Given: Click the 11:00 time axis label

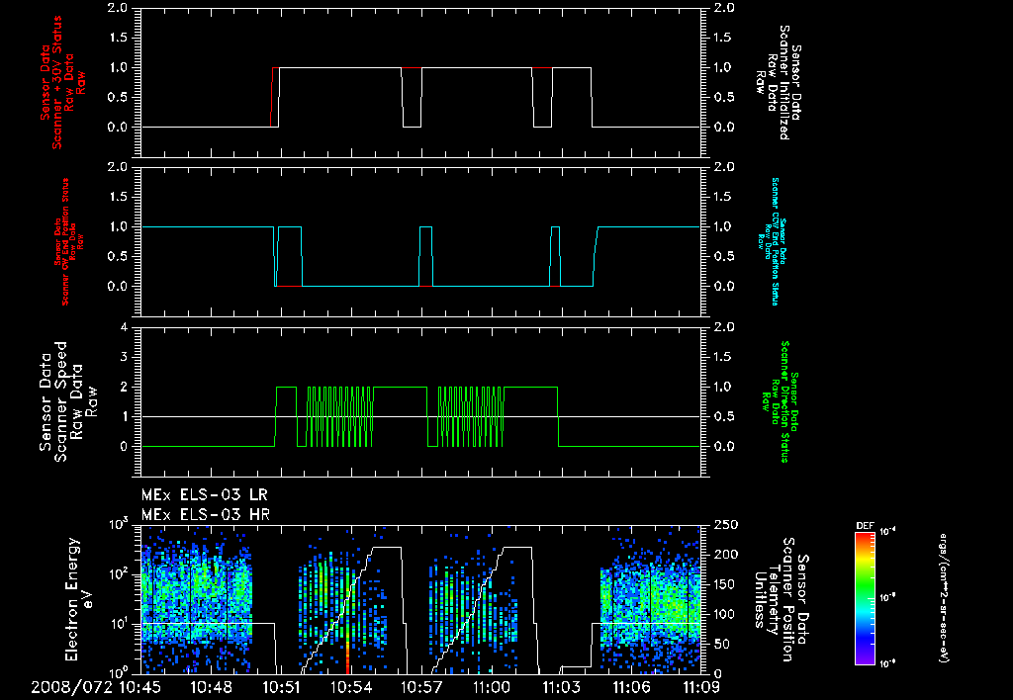Looking at the screenshot, I should click(492, 687).
